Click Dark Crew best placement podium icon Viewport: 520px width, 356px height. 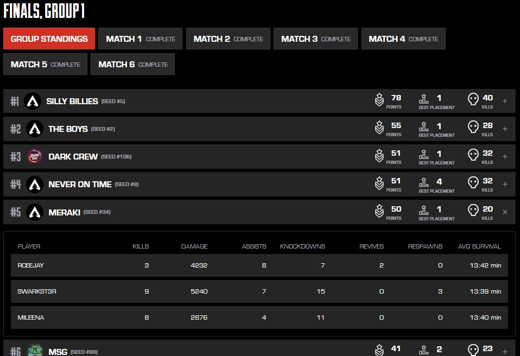424,154
